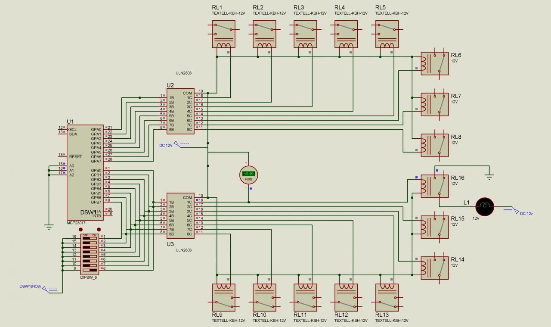551x327 pixels.
Task: Choose the RL12 relay component
Action: [347, 298]
